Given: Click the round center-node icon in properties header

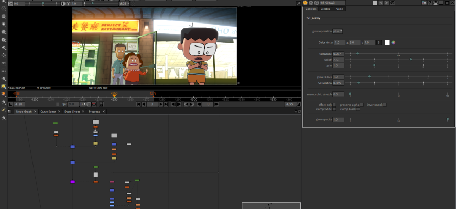Looking at the screenshot, I should tap(317, 3).
